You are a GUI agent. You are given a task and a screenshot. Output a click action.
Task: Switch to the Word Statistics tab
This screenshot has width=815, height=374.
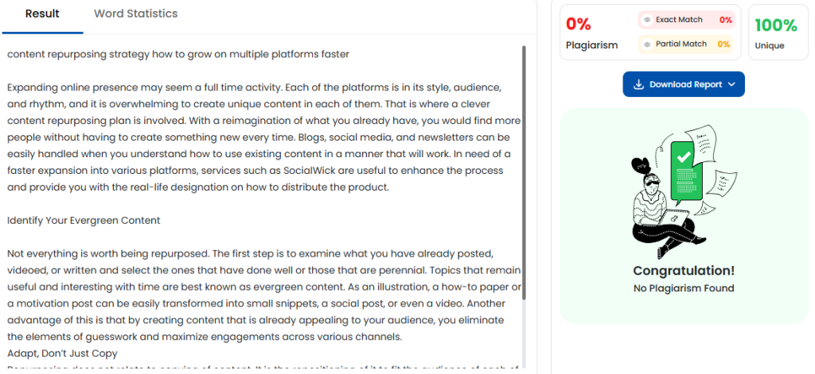135,14
